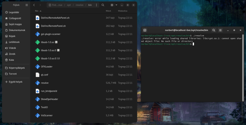Open the Files sidebar hamburger menu
Image resolution: width=246 pixels, height=125 pixels.
pos(27,5)
